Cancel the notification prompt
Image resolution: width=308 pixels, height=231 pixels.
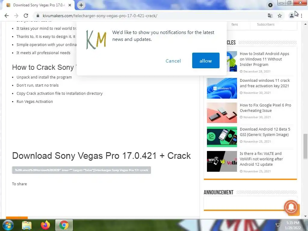[x=173, y=61]
